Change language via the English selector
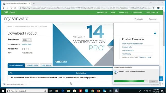 click(x=10, y=12)
